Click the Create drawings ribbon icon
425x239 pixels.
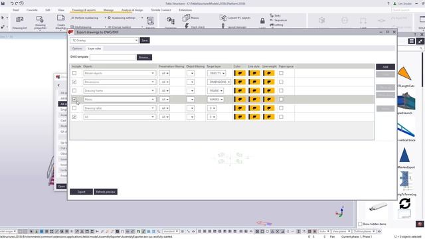pos(60,19)
